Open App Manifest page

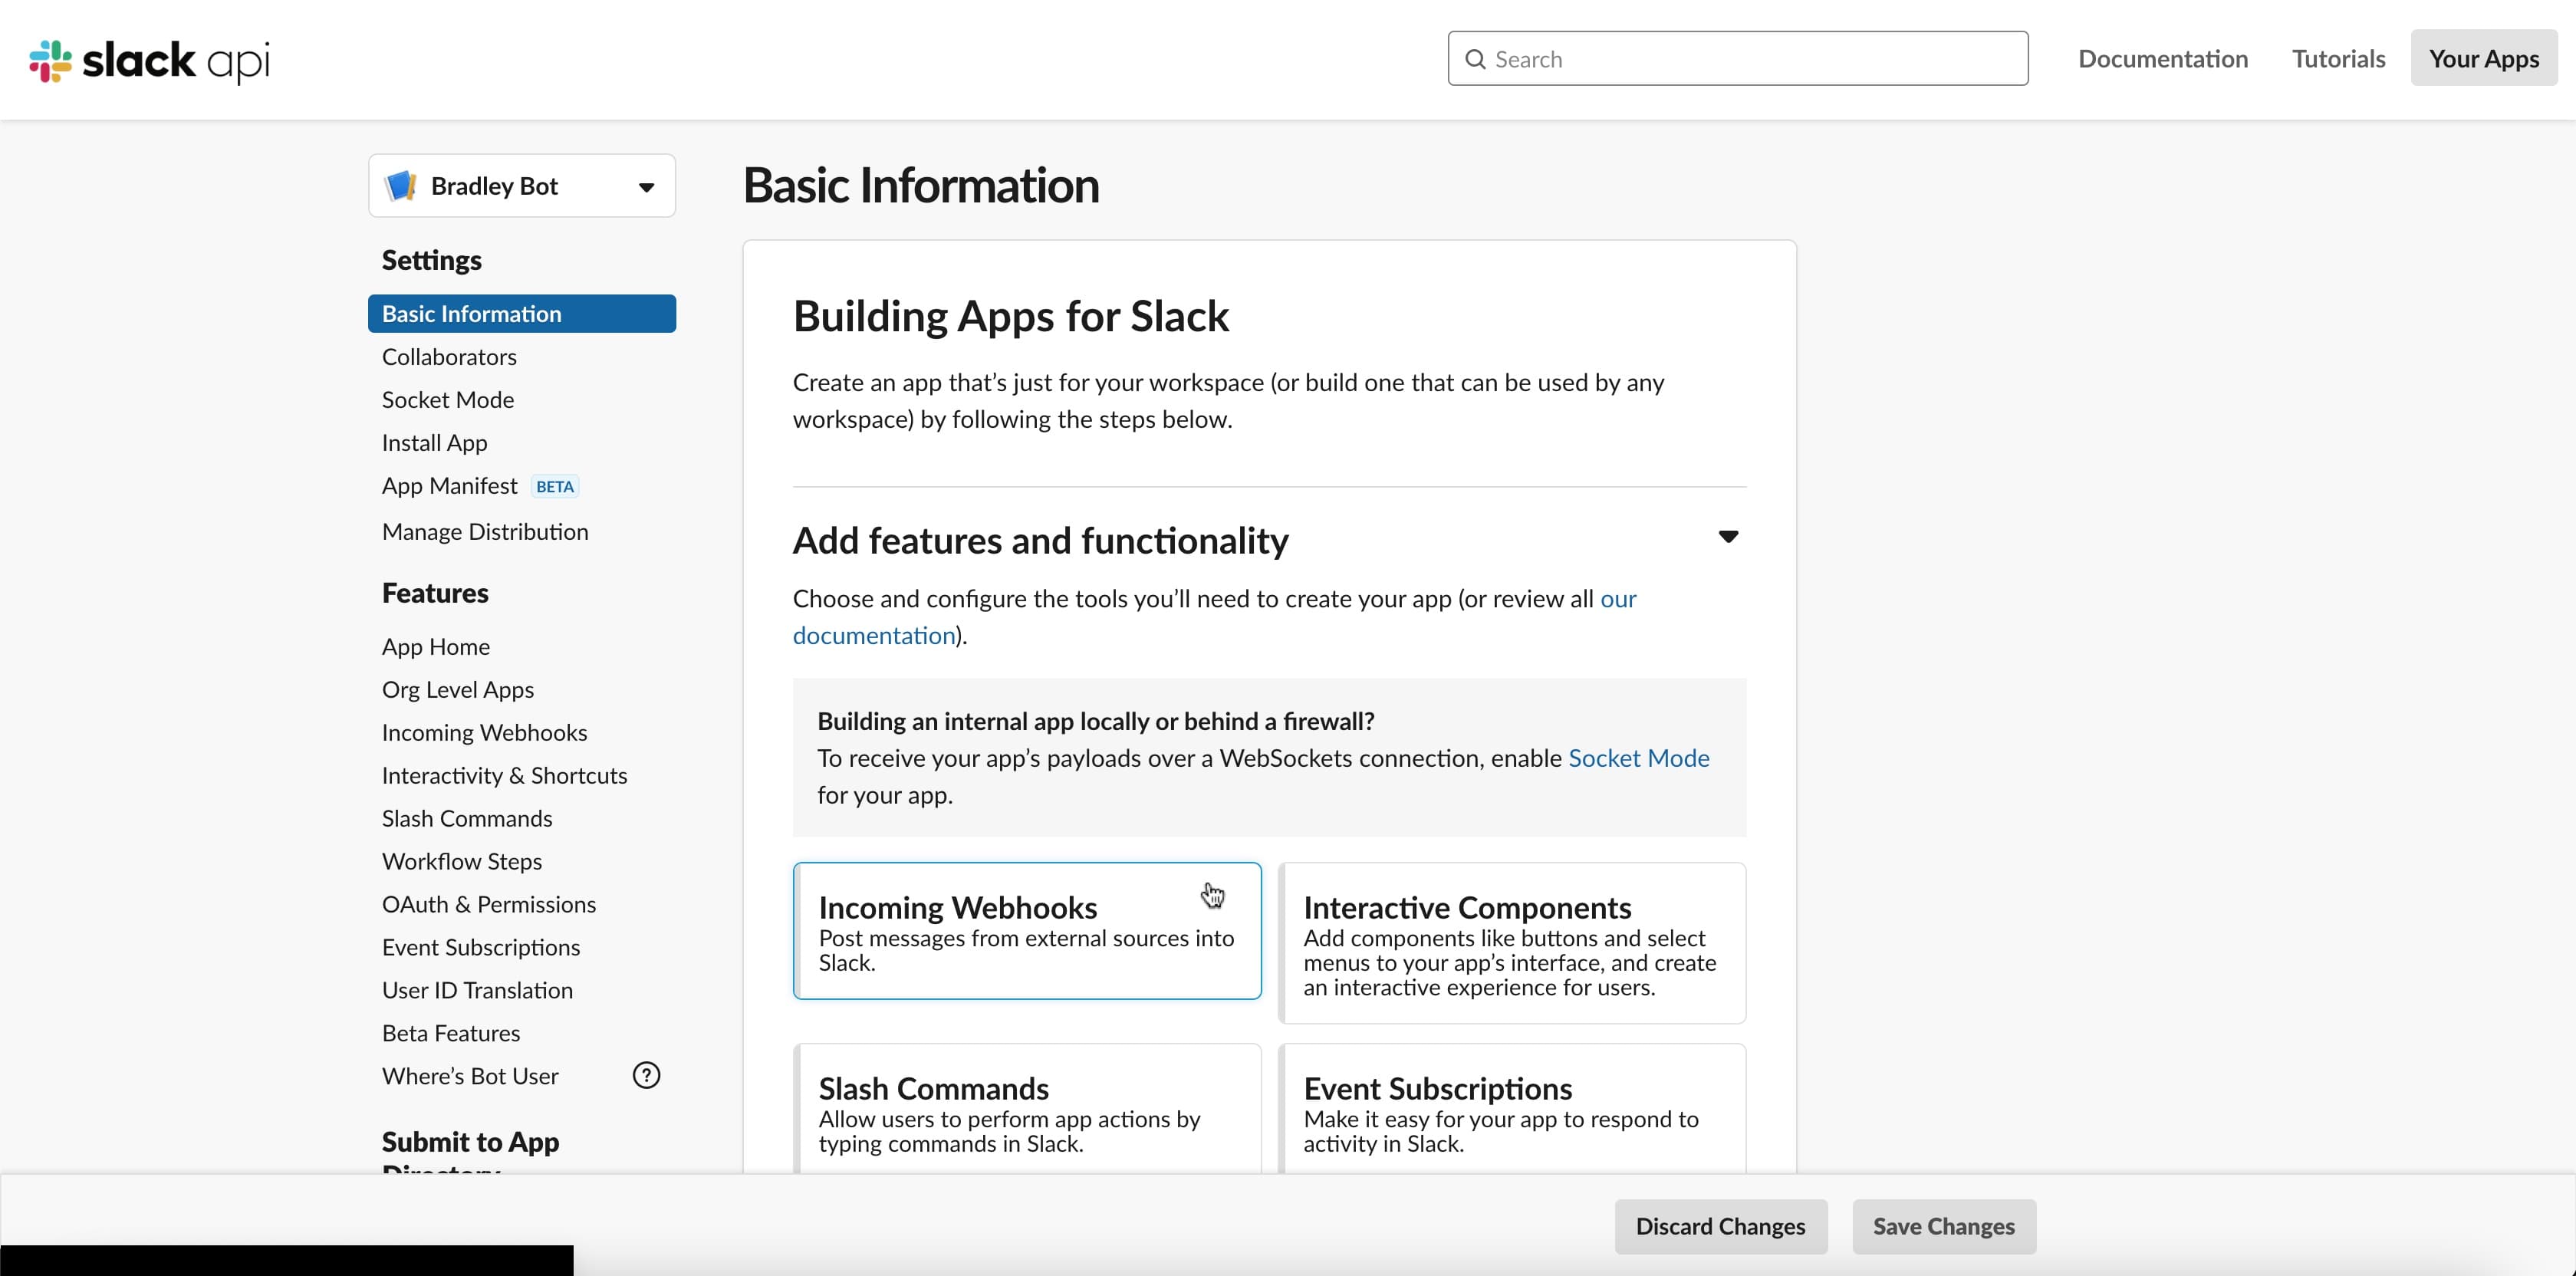pyautogui.click(x=449, y=486)
